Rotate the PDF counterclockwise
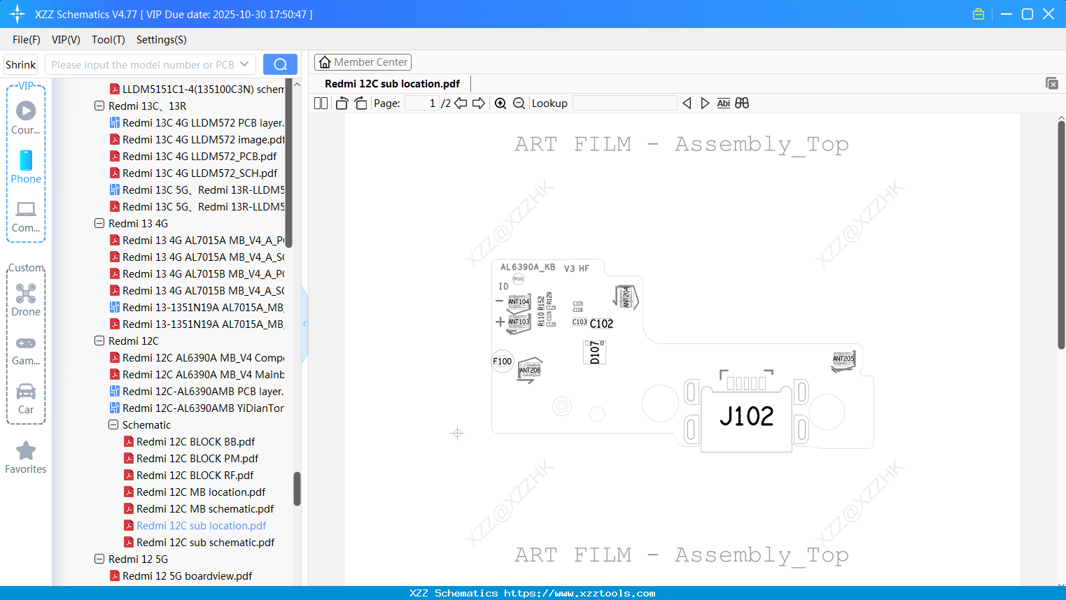The width and height of the screenshot is (1066, 600). click(x=341, y=103)
